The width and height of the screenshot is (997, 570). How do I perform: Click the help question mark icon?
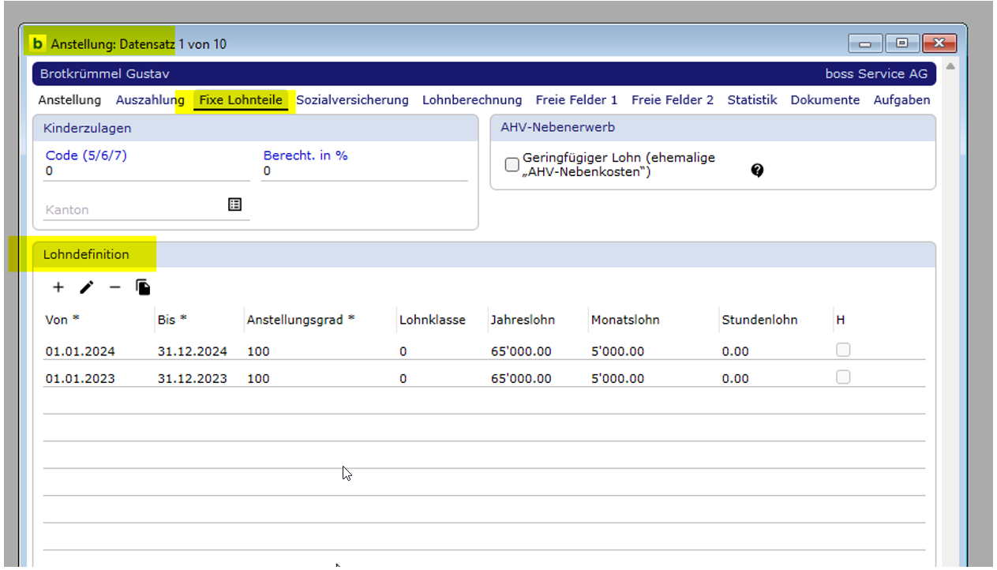757,171
